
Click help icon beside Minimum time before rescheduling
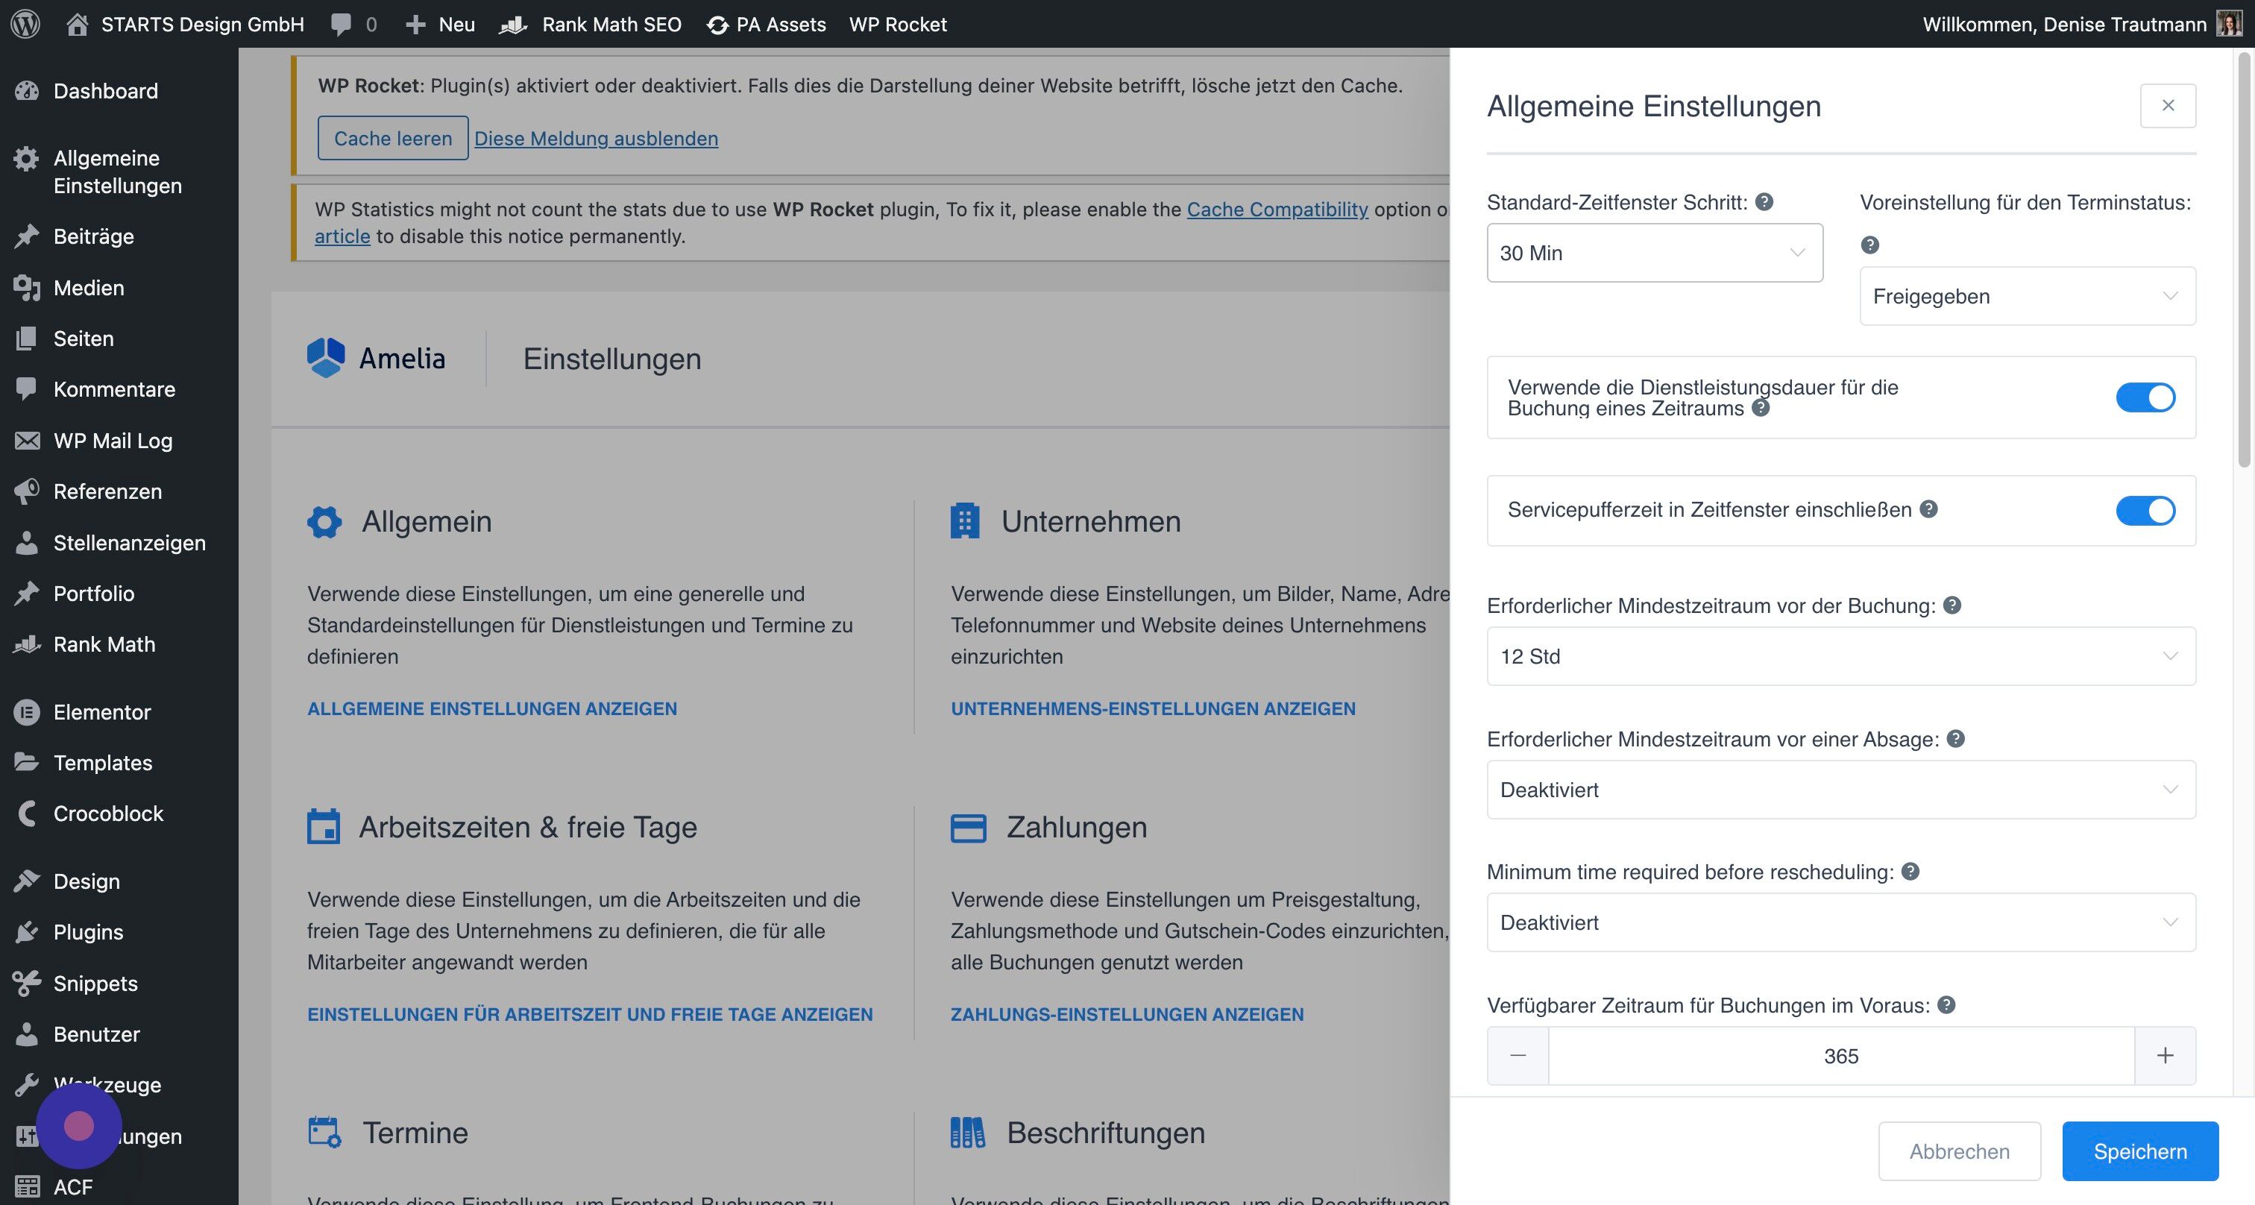pyautogui.click(x=1911, y=872)
